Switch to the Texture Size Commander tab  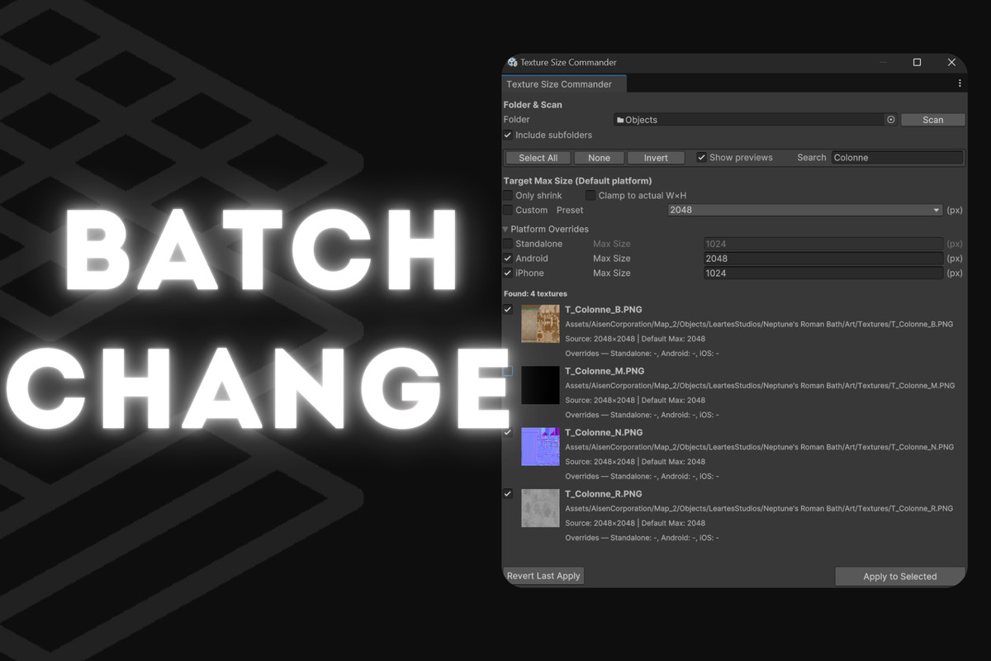tap(564, 83)
